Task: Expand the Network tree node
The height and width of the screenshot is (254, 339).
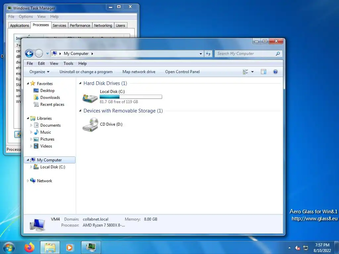Action: 28,181
